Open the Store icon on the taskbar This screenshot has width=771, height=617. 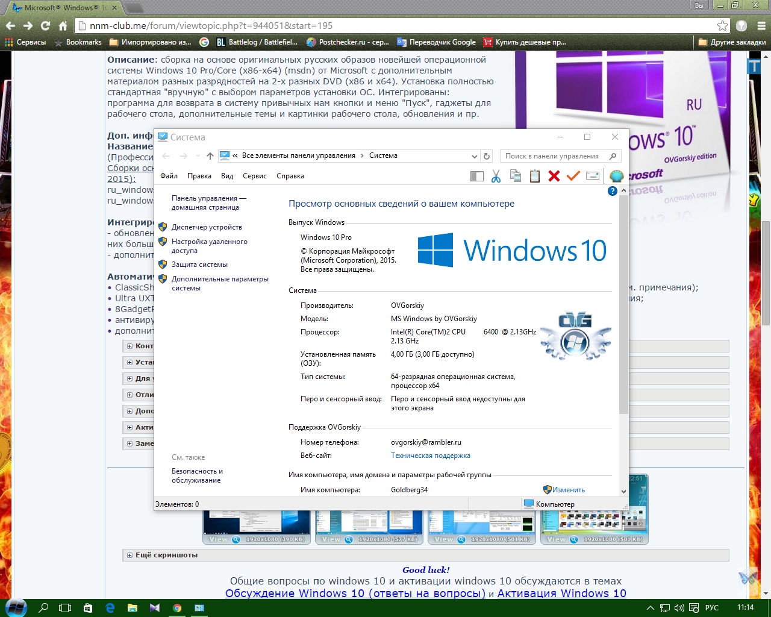pyautogui.click(x=88, y=608)
